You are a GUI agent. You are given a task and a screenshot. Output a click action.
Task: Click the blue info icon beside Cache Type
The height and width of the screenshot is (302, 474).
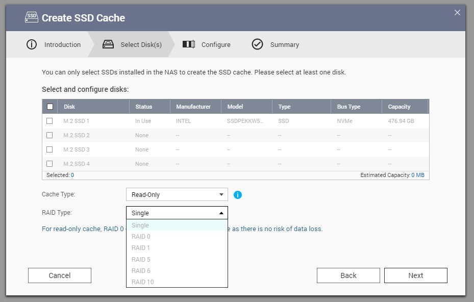click(237, 195)
